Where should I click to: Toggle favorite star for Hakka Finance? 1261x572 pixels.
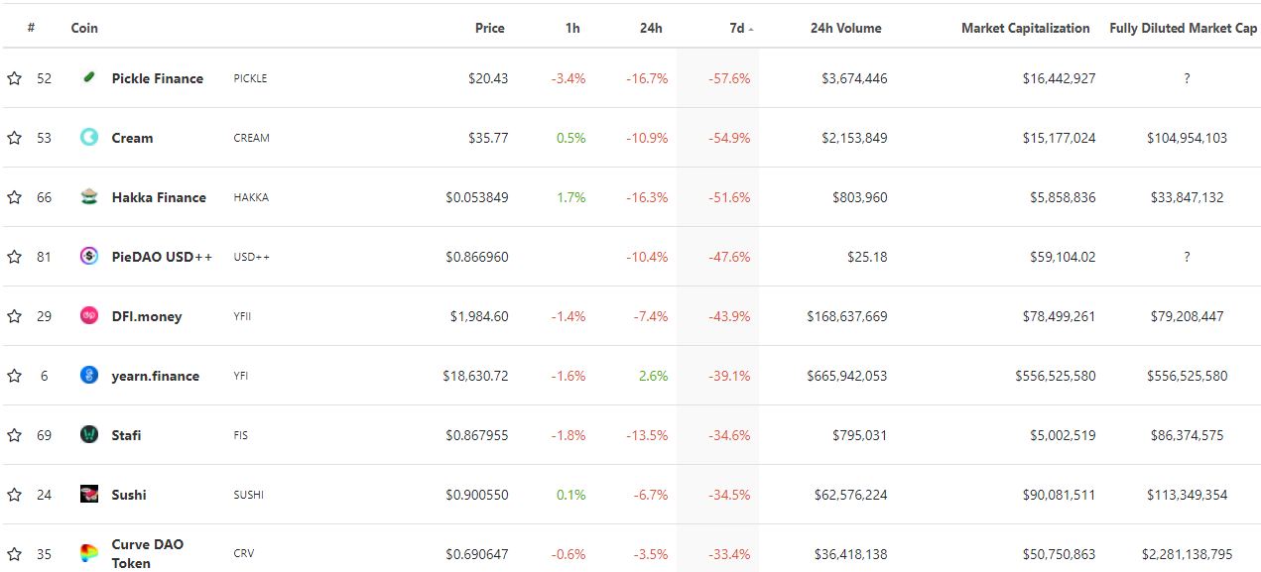coord(14,197)
